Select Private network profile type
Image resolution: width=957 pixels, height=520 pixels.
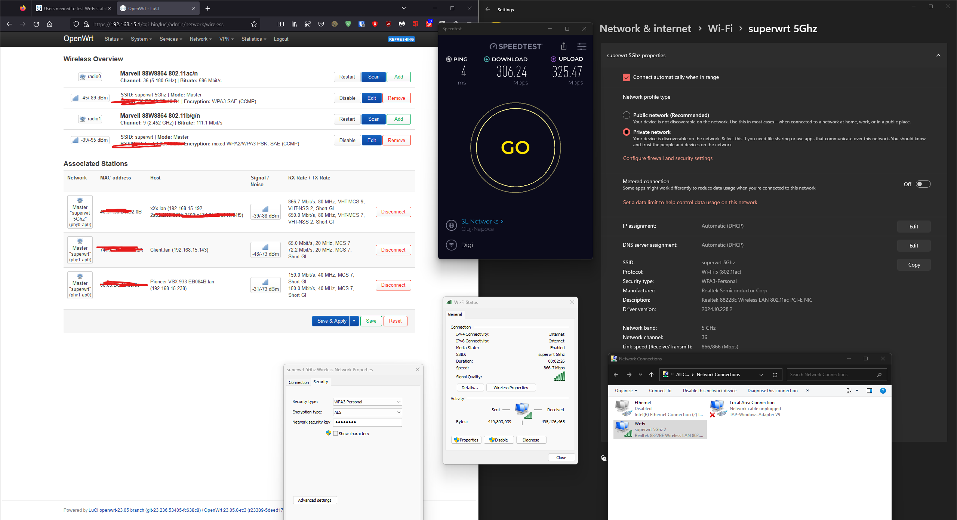pyautogui.click(x=627, y=132)
